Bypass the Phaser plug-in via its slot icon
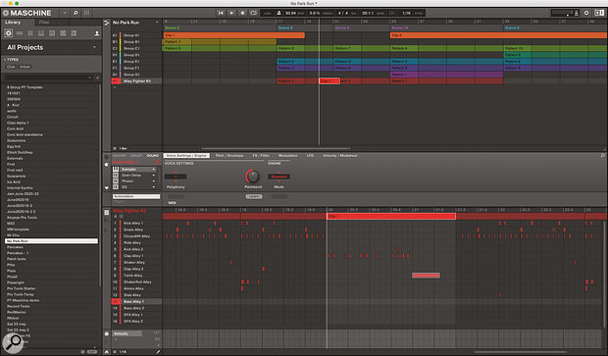 click(x=116, y=181)
